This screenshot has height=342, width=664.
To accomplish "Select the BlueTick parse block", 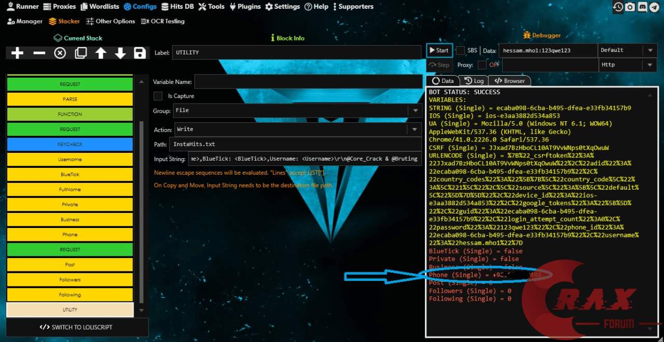I will (x=70, y=174).
